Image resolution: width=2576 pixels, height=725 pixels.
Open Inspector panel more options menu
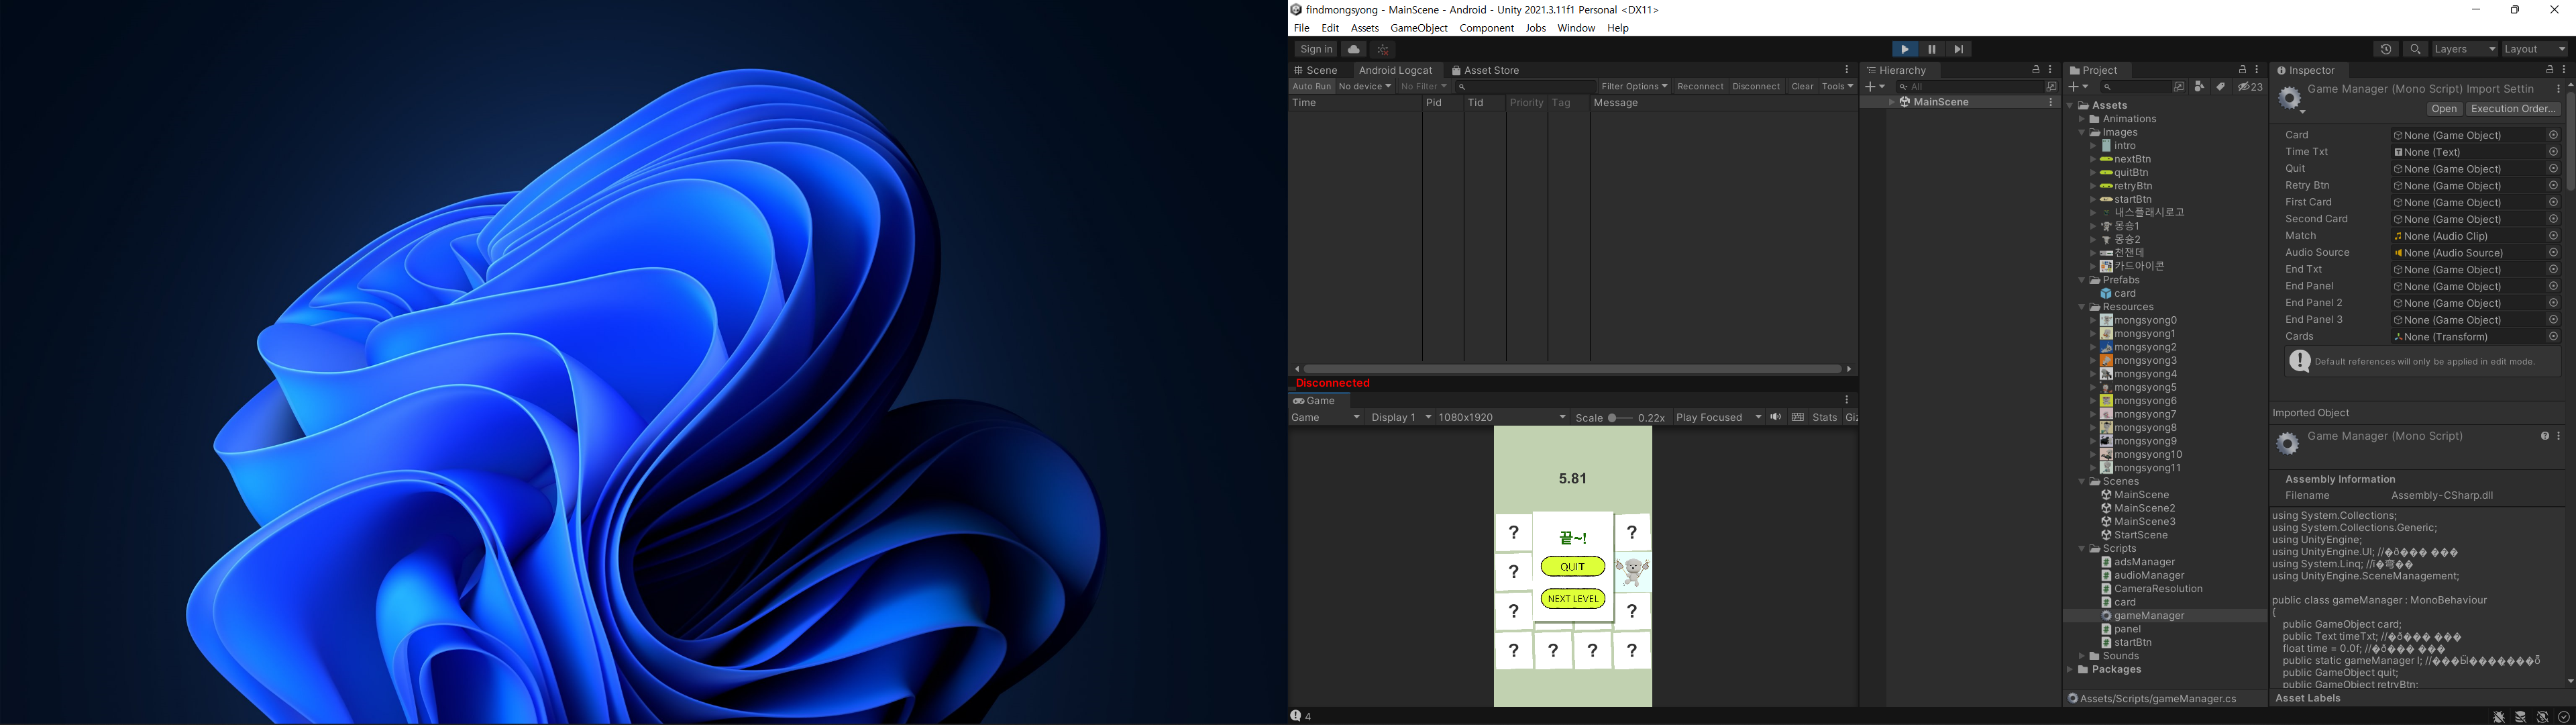pos(2564,70)
